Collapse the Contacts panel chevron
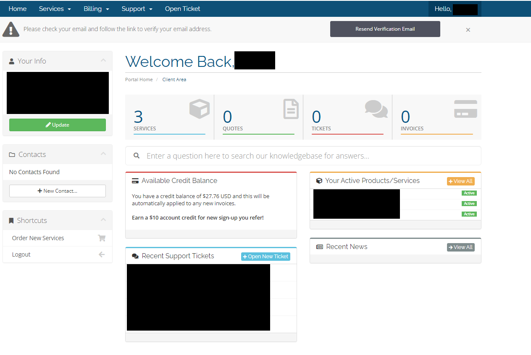Image resolution: width=531 pixels, height=355 pixels. click(103, 154)
